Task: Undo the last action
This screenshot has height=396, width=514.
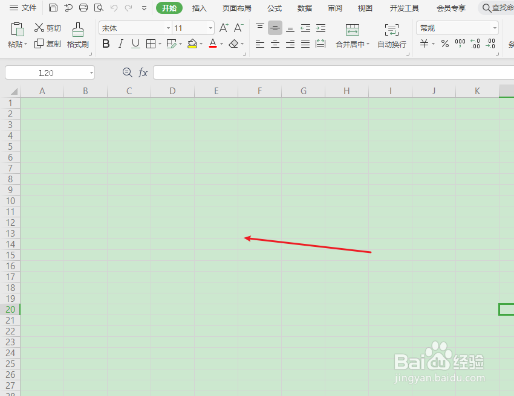Action: coord(114,7)
